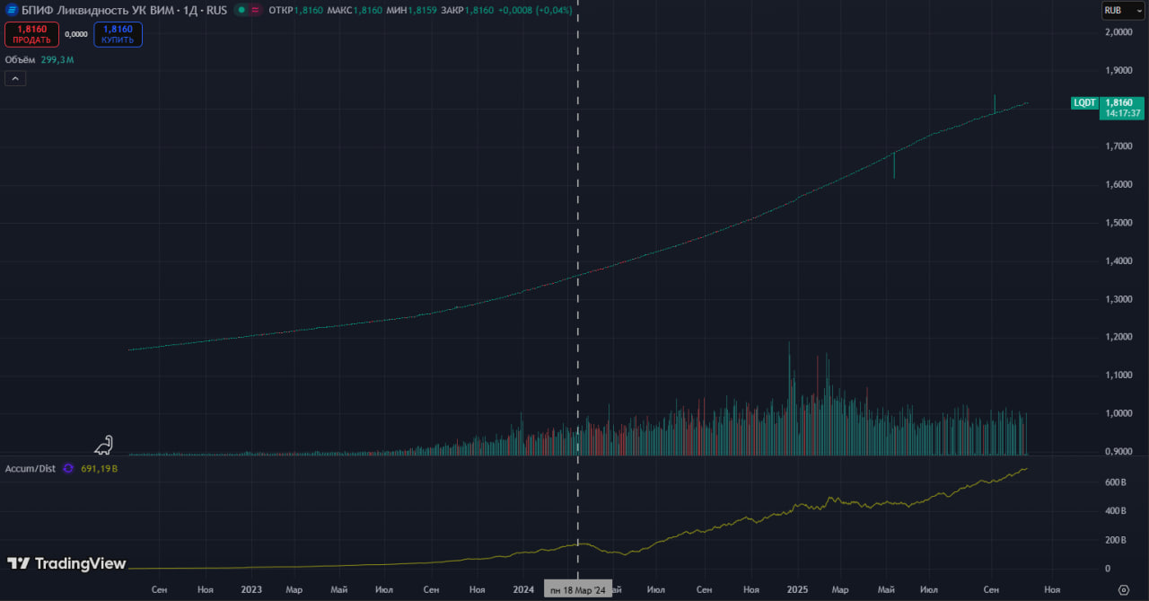Click the 400 B Accum/Dist axis label
This screenshot has width=1149, height=601.
pyautogui.click(x=1114, y=511)
